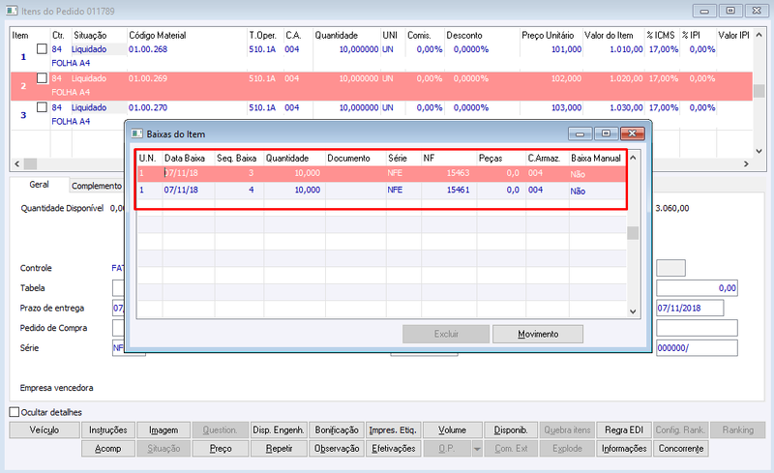Click the Movimento button

click(538, 335)
